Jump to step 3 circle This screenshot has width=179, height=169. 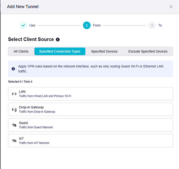(152, 25)
